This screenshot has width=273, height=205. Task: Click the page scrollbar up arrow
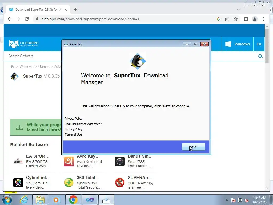[267, 26]
